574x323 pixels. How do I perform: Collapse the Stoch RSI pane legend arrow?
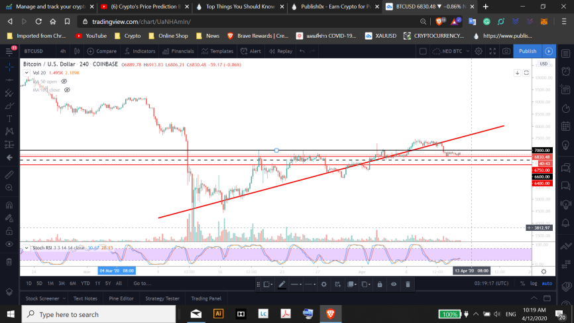(27, 248)
